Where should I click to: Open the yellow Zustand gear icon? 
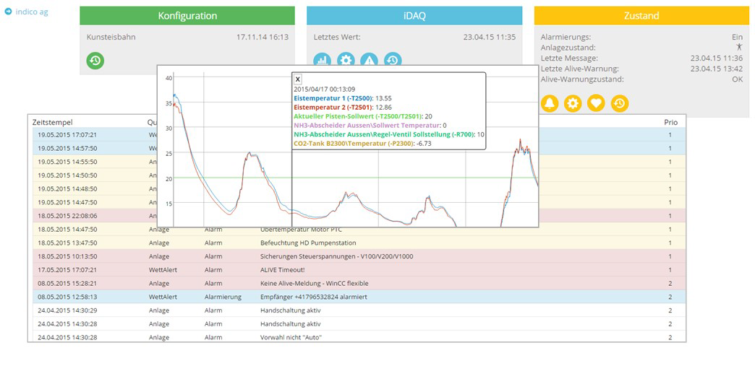[x=573, y=103]
